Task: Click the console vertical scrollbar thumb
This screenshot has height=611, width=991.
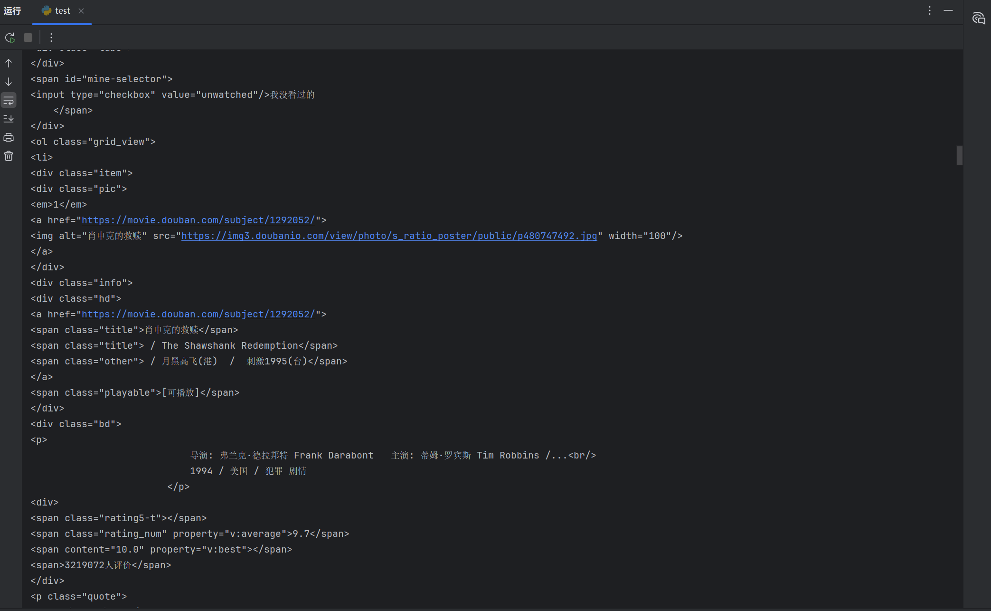Action: [x=959, y=155]
